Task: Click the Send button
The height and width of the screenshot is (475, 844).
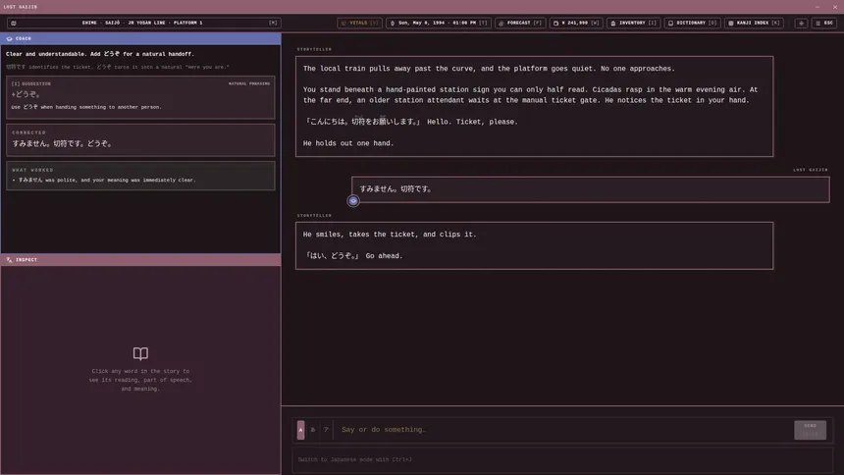Action: 810,430
